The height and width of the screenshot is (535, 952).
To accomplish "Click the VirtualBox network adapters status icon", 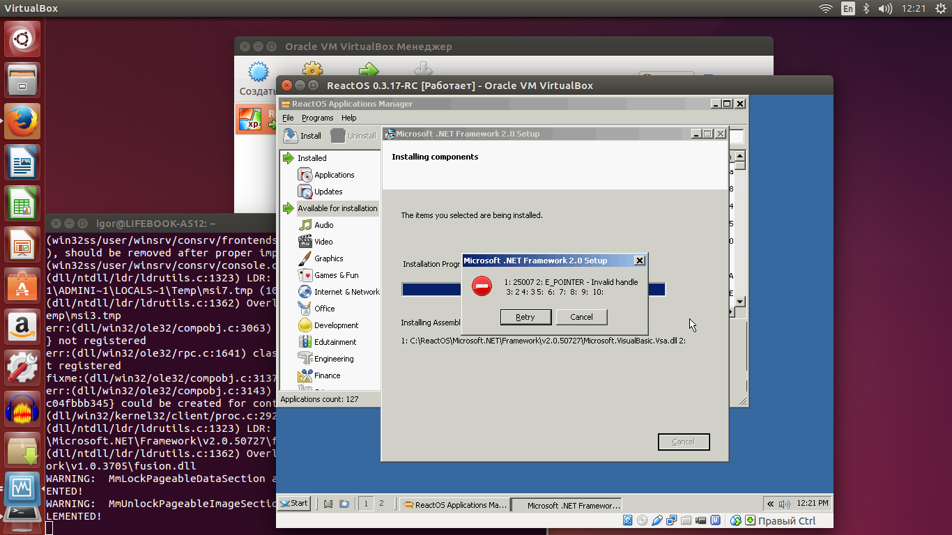I will [672, 520].
